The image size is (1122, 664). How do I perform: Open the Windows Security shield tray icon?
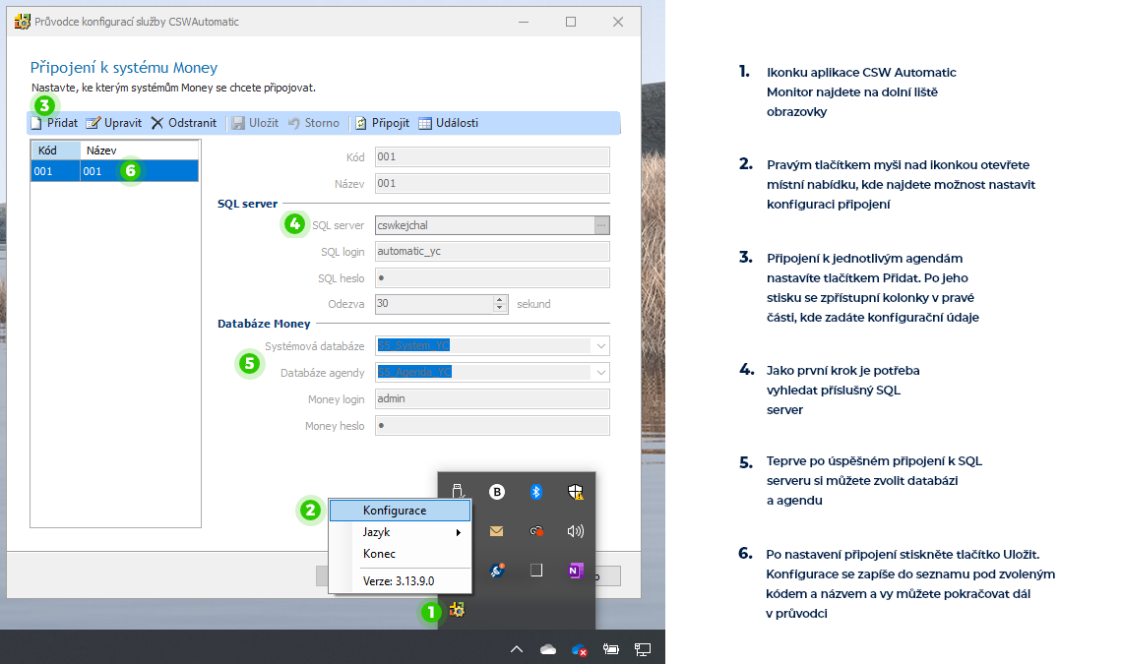576,492
